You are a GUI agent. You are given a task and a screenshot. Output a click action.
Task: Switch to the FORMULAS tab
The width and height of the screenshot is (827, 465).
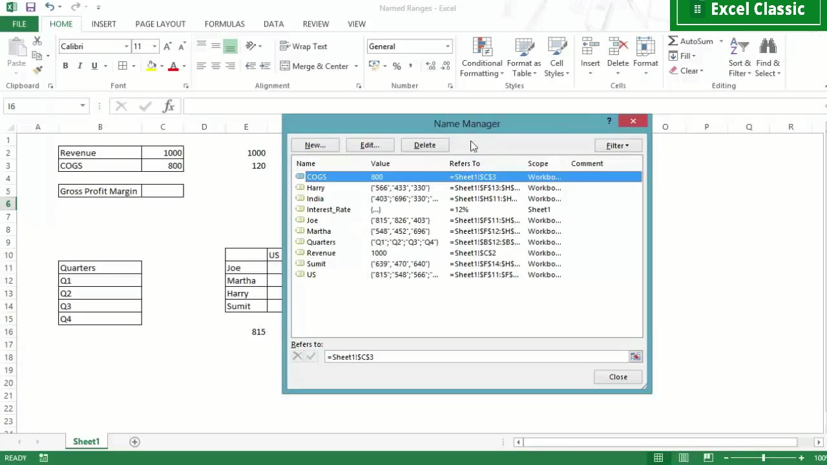[225, 24]
